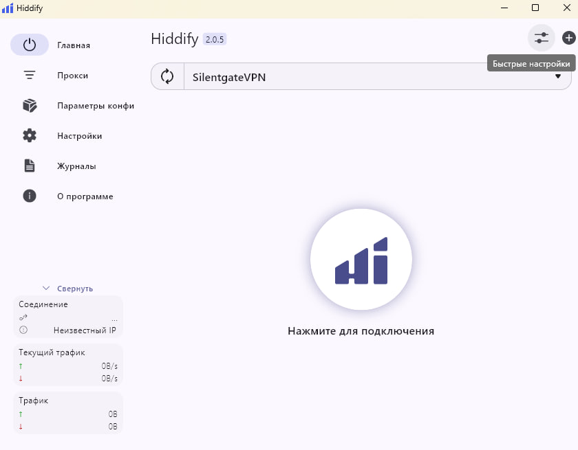
Task: Click red download arrow in Текущий трафик
Action: click(21, 379)
